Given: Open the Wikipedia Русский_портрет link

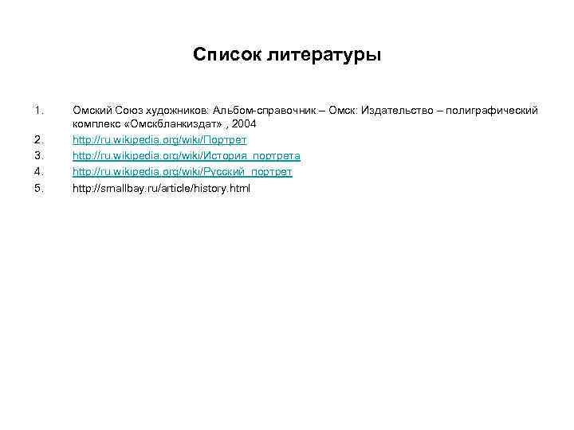Looking at the screenshot, I should click(183, 172).
